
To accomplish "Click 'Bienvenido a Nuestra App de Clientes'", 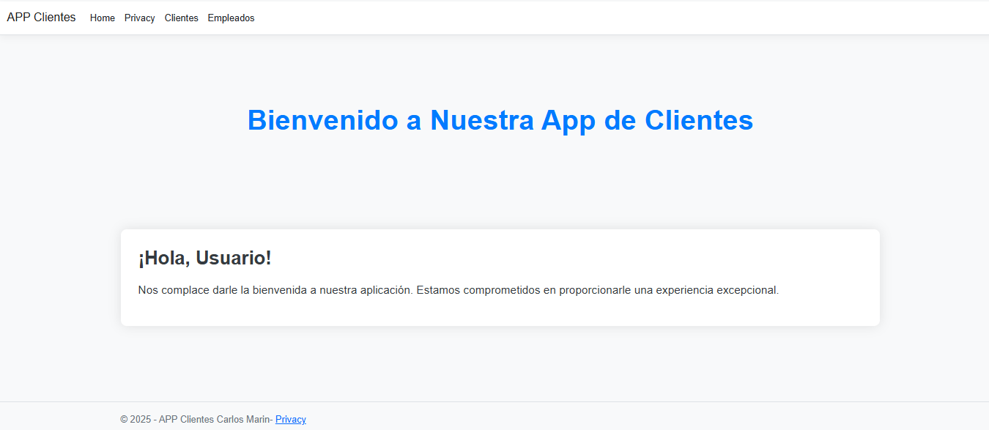I will point(500,120).
